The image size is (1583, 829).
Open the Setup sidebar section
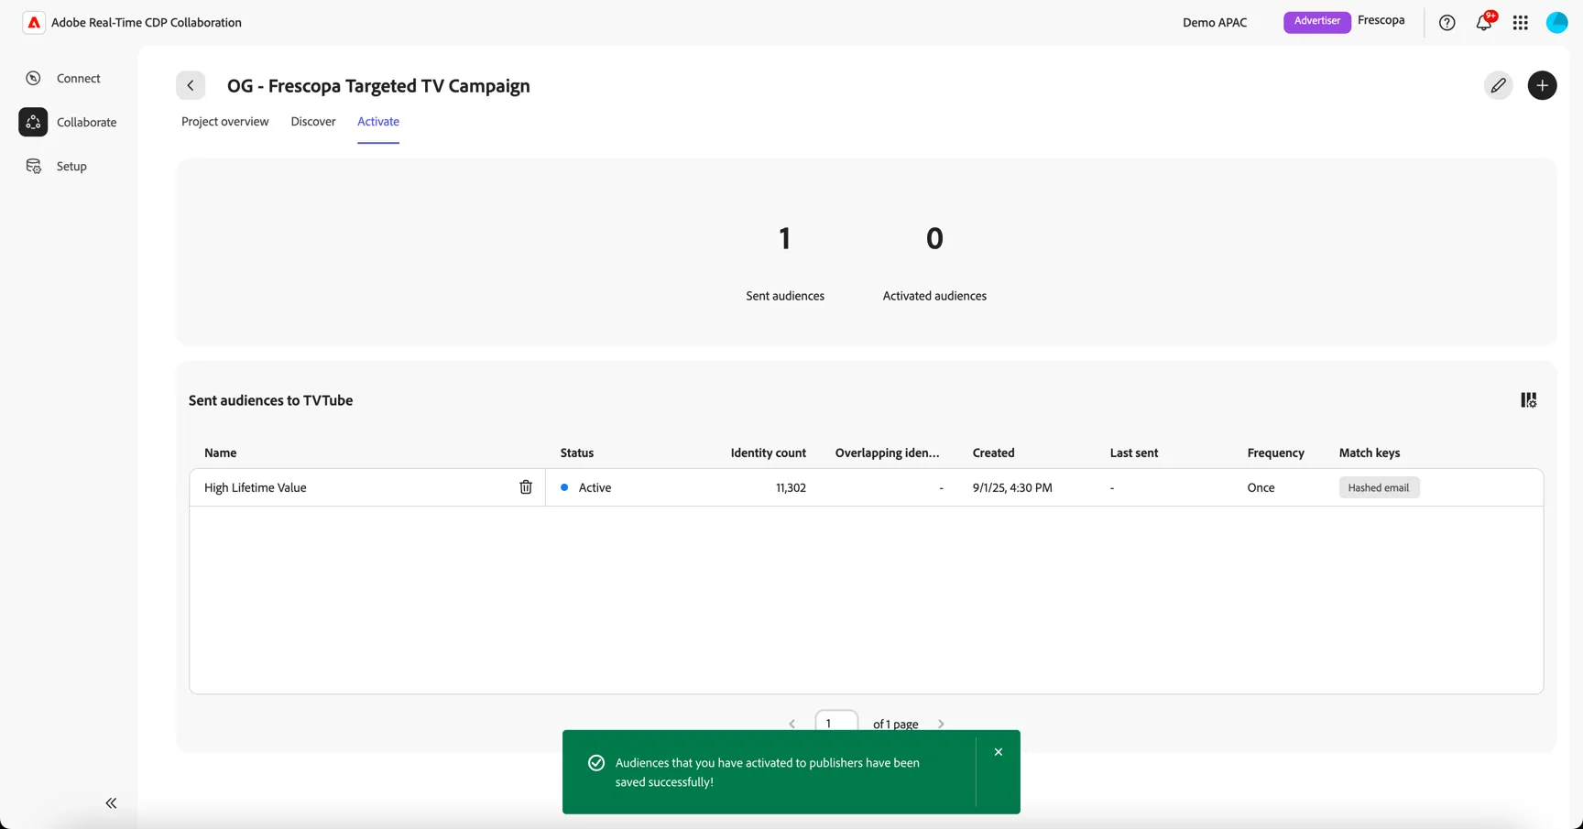pyautogui.click(x=57, y=166)
